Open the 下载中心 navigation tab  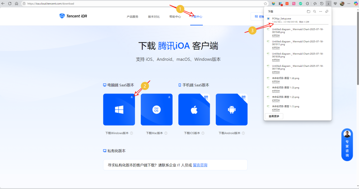coord(196,17)
